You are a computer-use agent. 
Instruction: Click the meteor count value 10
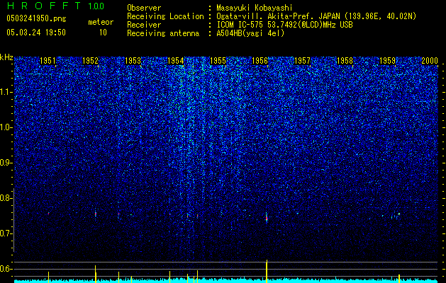point(103,33)
